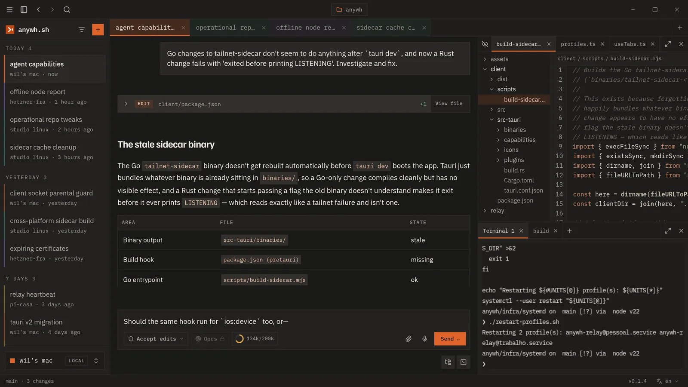Click the language translate icon
688x387 pixels.
(659, 381)
